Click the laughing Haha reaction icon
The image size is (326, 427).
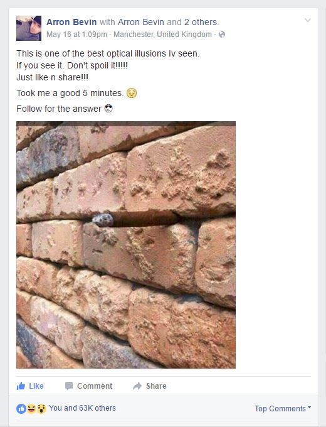pos(31,408)
